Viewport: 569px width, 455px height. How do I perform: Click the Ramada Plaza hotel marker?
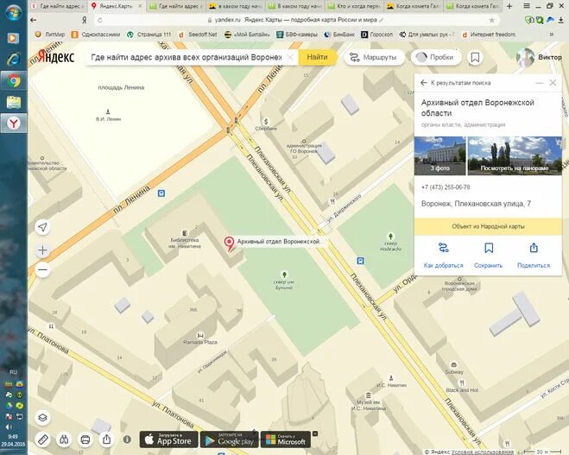pyautogui.click(x=200, y=335)
